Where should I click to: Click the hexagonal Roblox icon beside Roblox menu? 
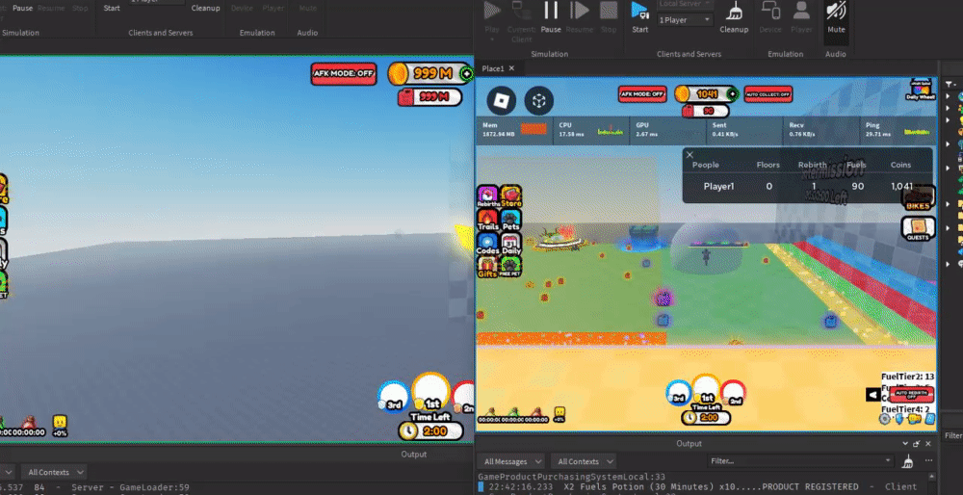tap(539, 101)
